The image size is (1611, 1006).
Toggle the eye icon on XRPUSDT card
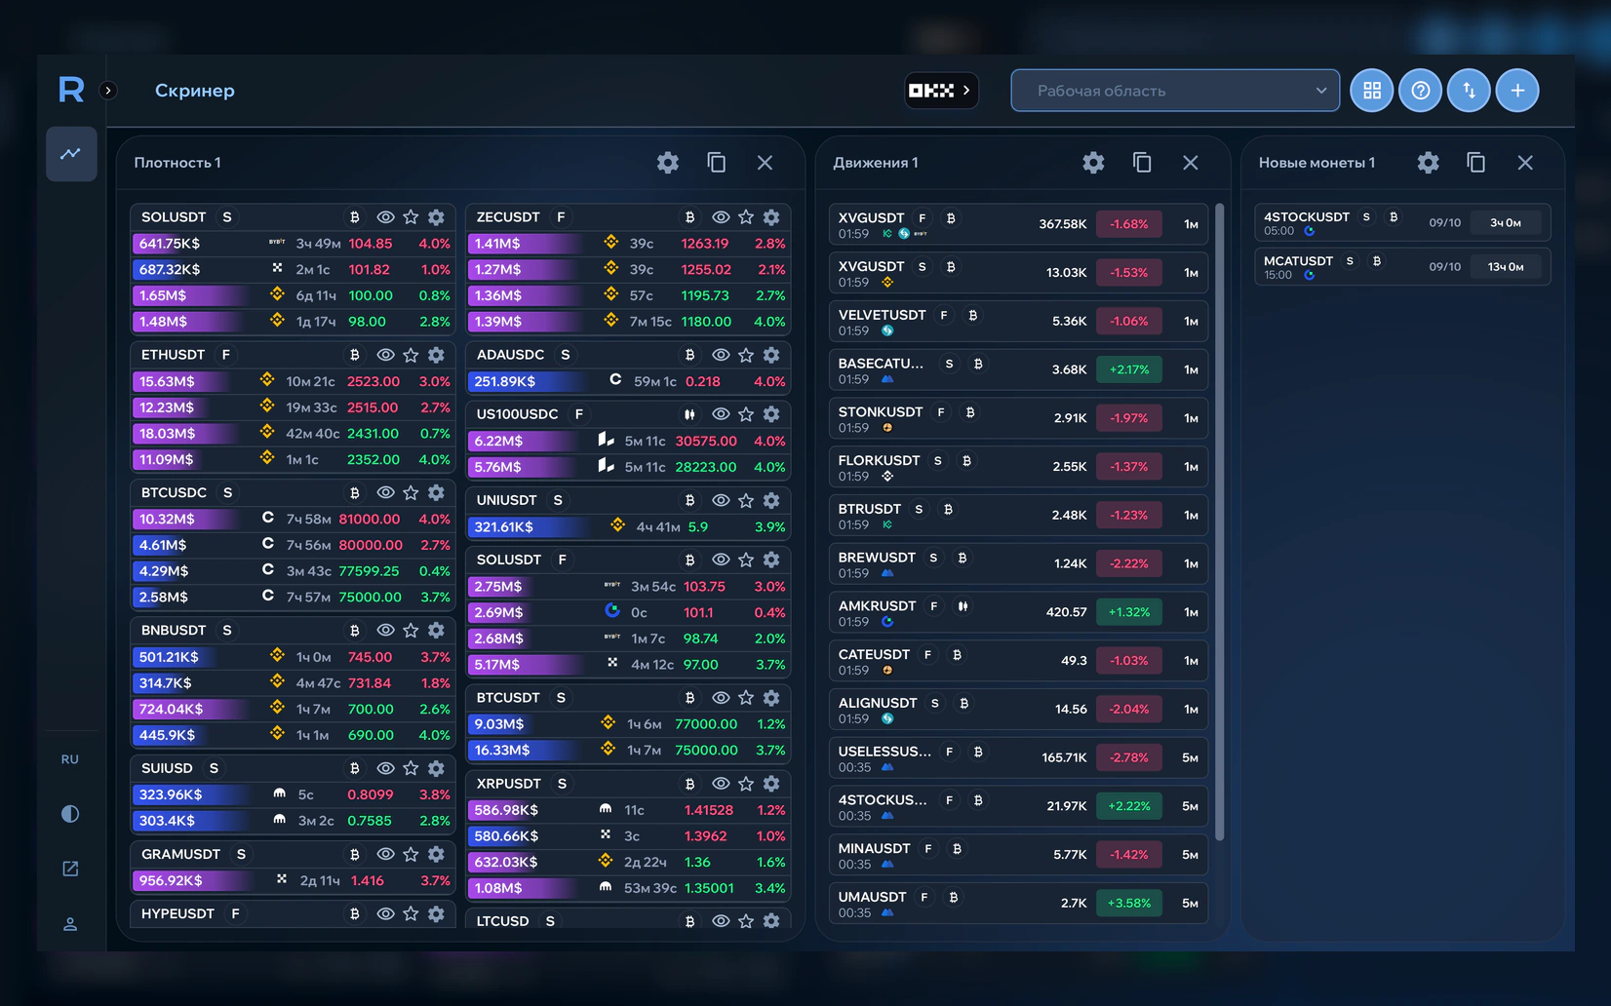[x=721, y=784]
